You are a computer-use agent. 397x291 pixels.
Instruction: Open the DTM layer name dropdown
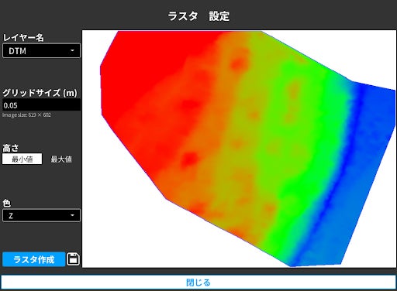pyautogui.click(x=41, y=50)
